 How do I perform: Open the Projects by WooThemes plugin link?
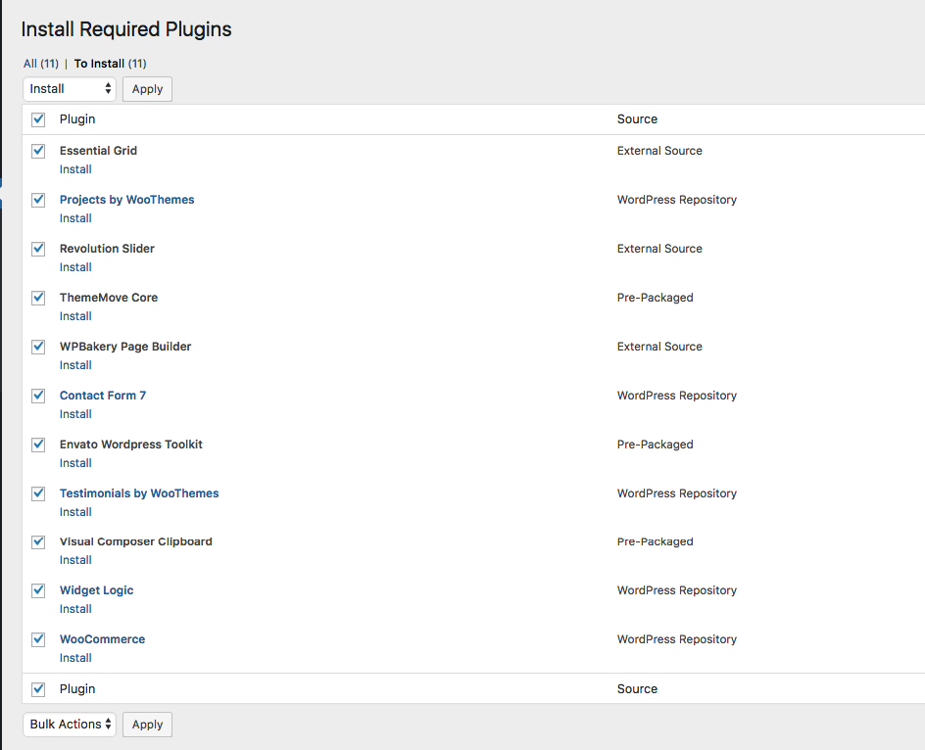pyautogui.click(x=126, y=200)
